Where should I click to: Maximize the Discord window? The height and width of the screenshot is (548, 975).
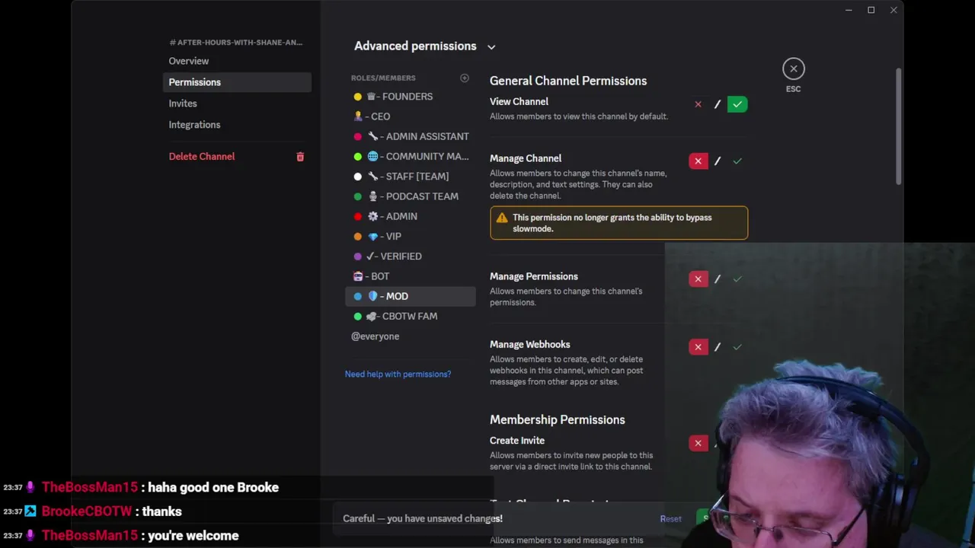871,10
